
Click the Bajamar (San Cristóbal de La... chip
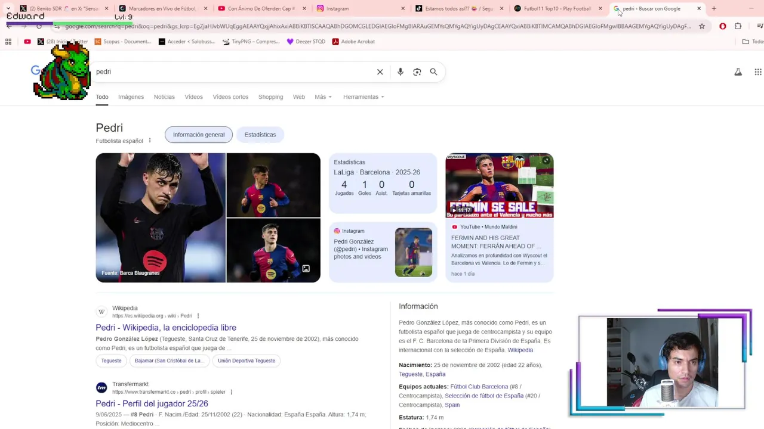[x=168, y=360]
